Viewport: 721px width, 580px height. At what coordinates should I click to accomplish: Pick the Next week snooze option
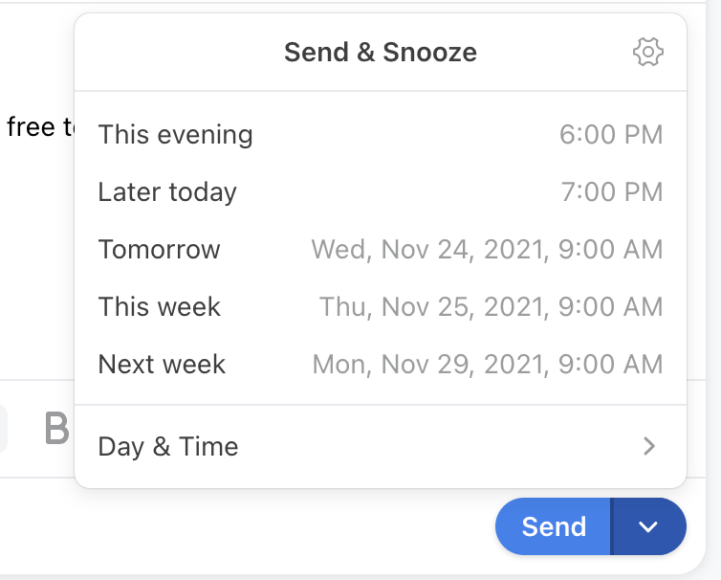[381, 364]
